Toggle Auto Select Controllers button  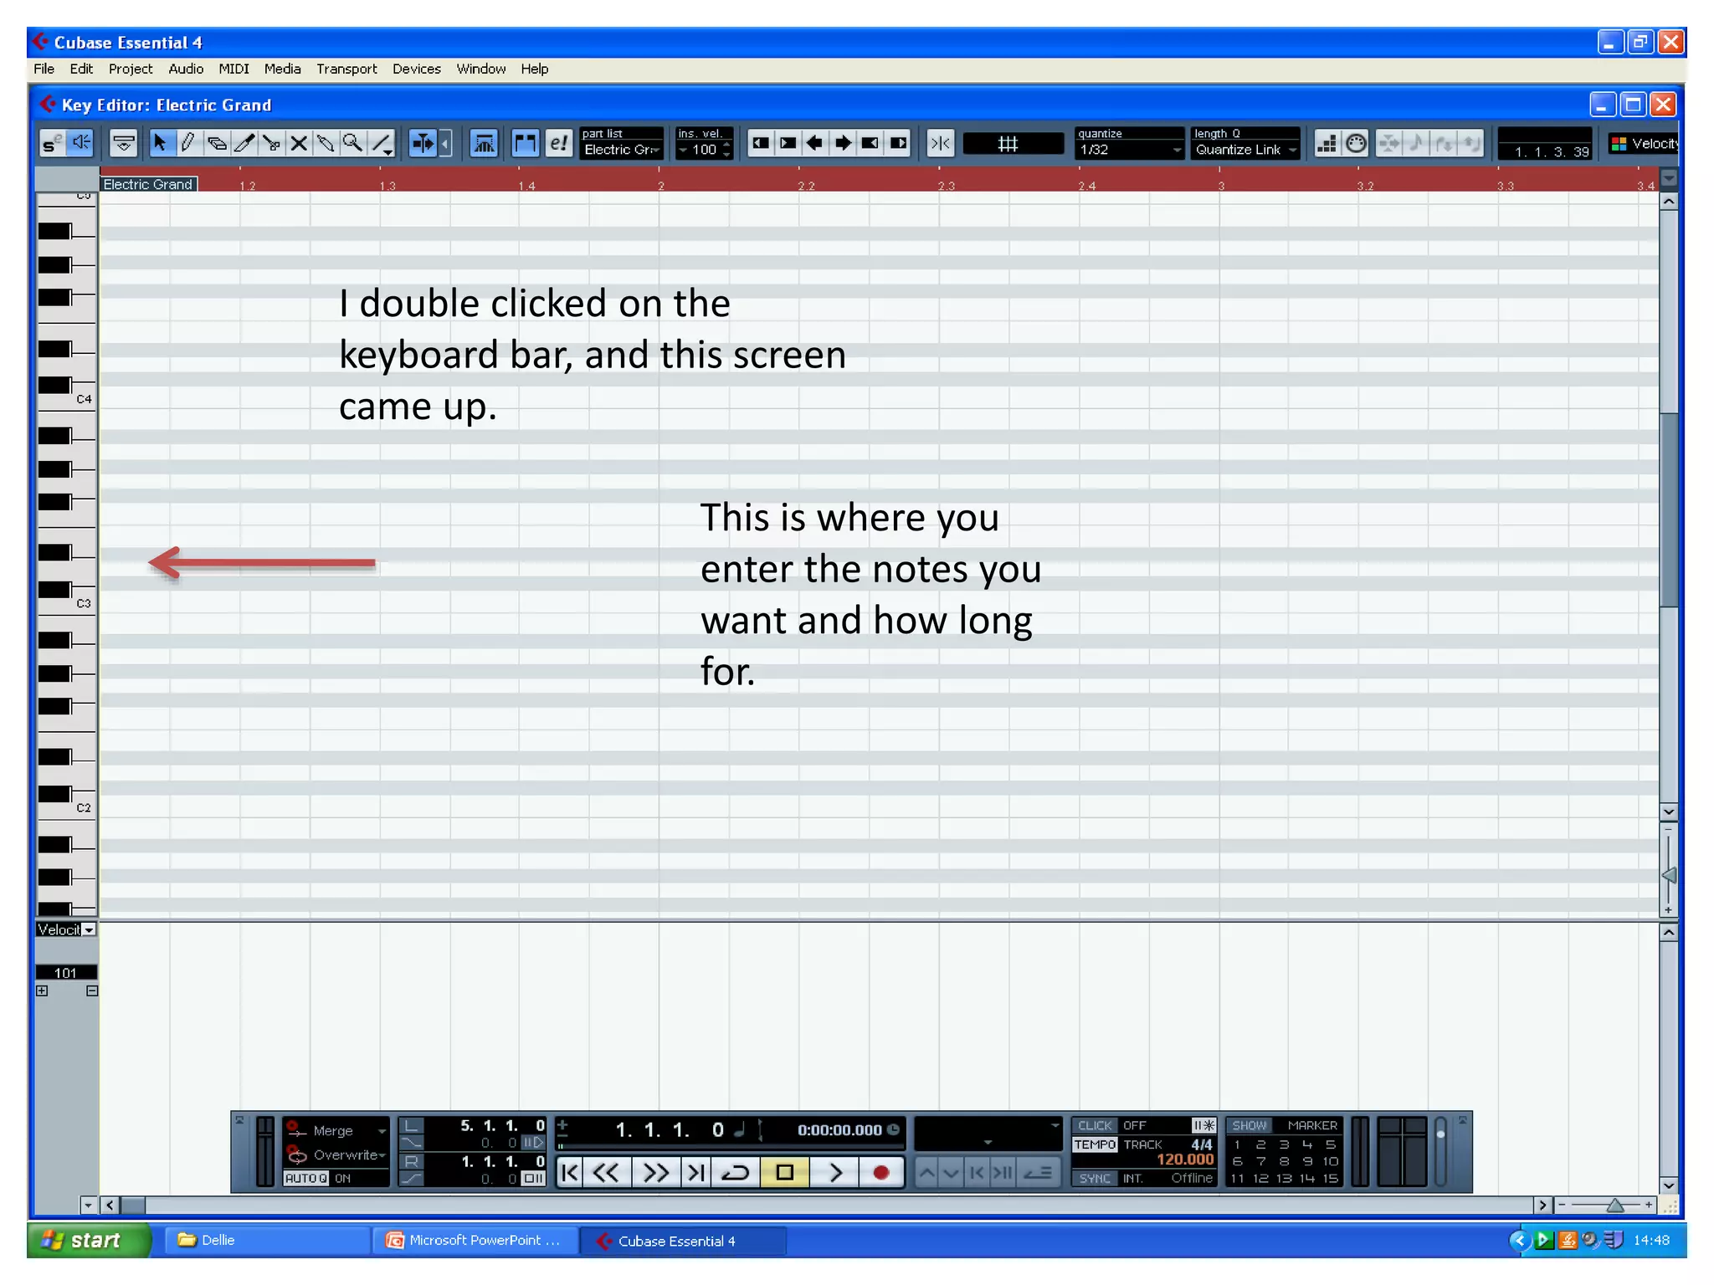click(484, 143)
